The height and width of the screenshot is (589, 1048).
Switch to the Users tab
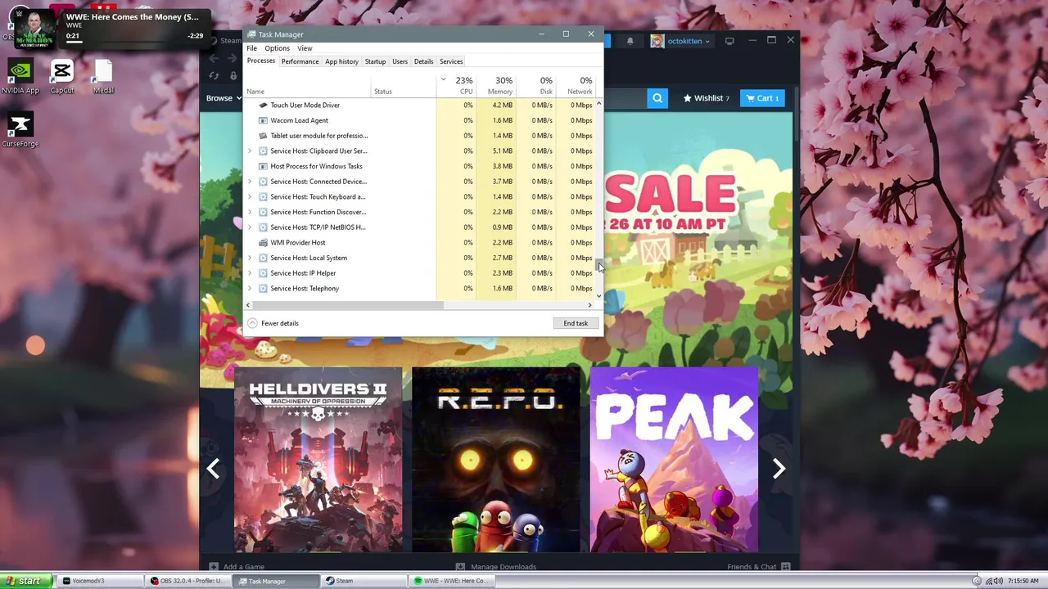click(x=400, y=61)
